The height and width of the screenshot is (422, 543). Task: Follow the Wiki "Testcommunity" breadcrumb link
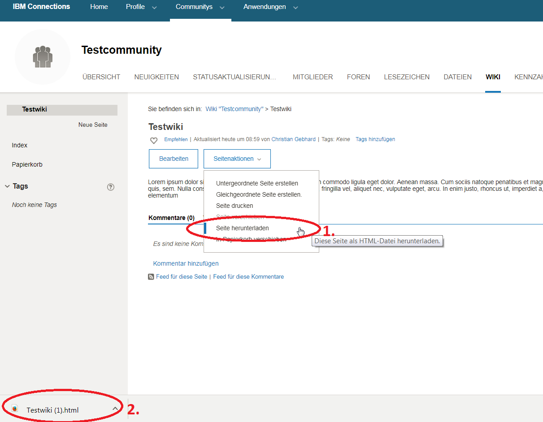(x=235, y=109)
